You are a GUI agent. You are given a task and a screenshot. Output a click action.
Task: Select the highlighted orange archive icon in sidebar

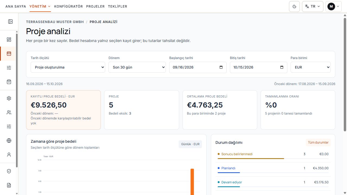coord(9,54)
